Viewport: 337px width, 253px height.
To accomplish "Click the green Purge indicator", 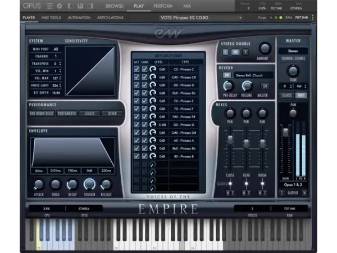I will 281,17.
